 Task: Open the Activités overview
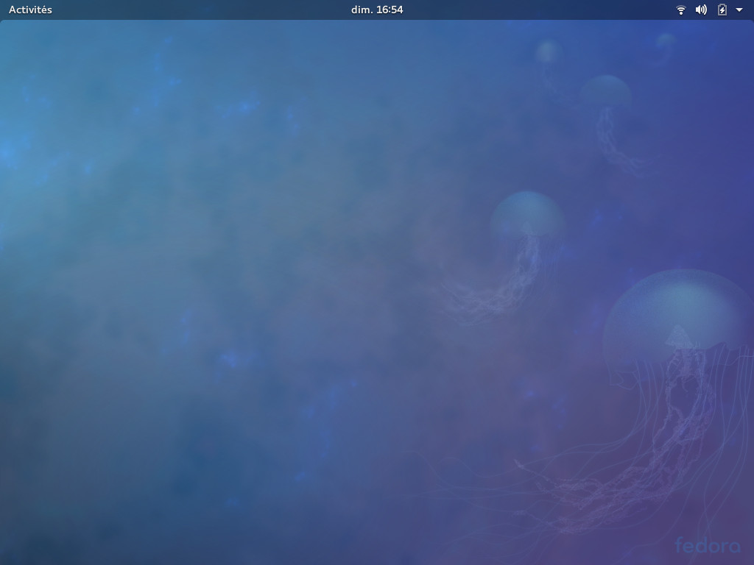[30, 10]
